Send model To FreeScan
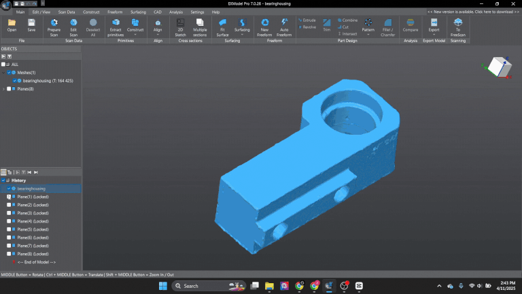Screen dimensions: 522x294 457,26
